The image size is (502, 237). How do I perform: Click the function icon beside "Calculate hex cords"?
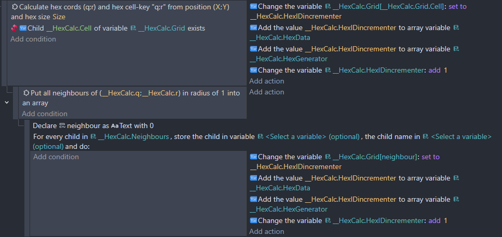pyautogui.click(x=15, y=7)
